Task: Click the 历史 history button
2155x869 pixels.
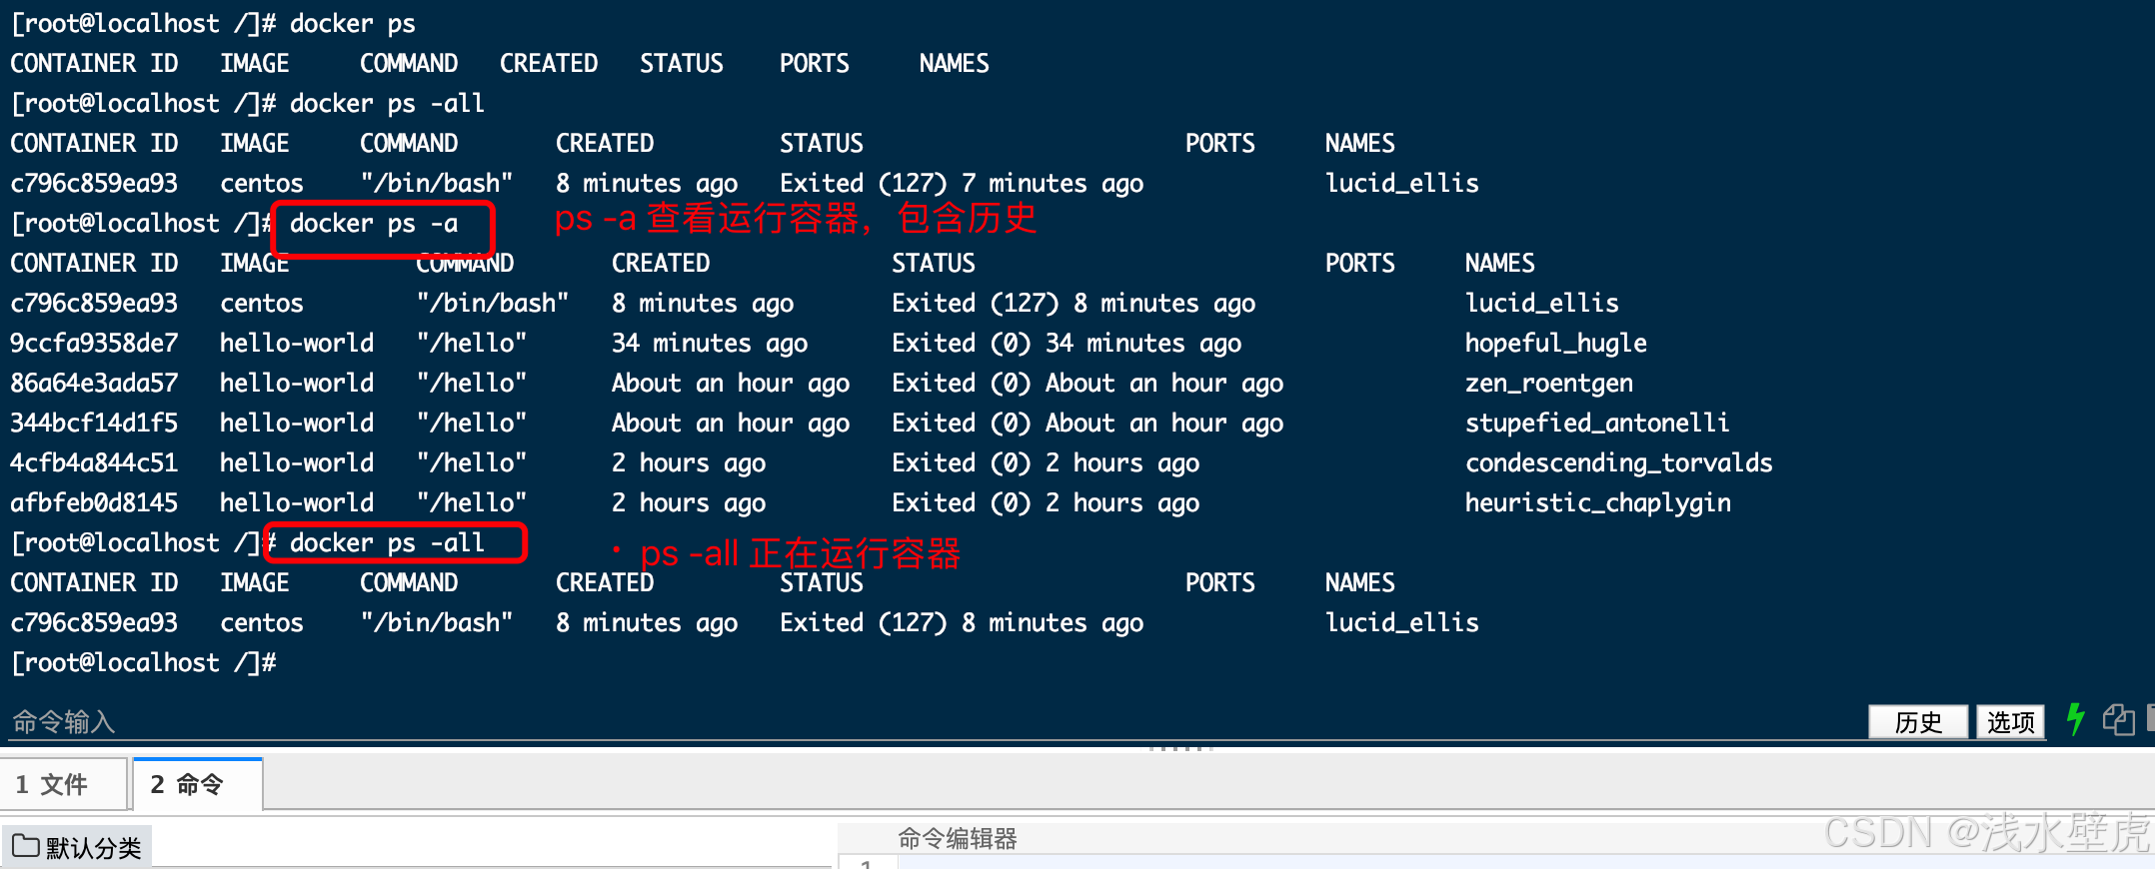Action: pos(1918,721)
